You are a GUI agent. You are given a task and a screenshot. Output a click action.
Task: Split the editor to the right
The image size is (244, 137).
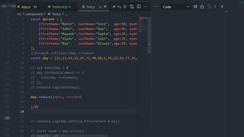139,6
